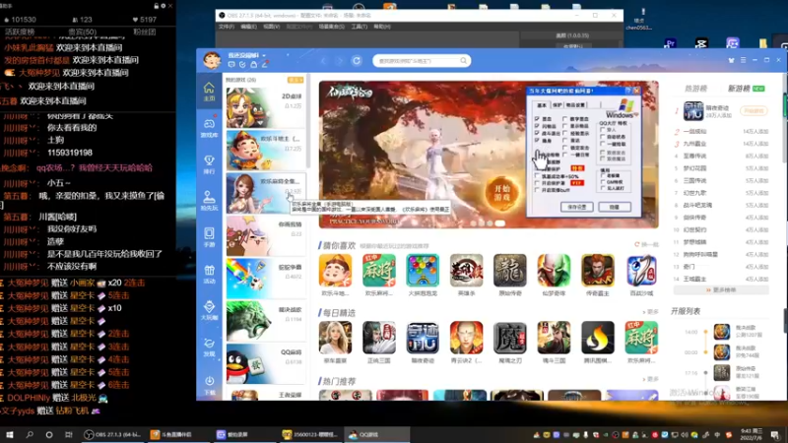Click the 开始游戏 button beside 暗夜奇迹 ranking
Screen dimensions: 788x443
tap(754, 111)
